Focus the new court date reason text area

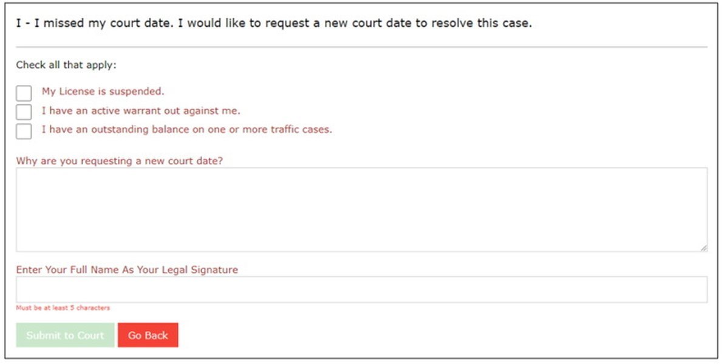(361, 209)
